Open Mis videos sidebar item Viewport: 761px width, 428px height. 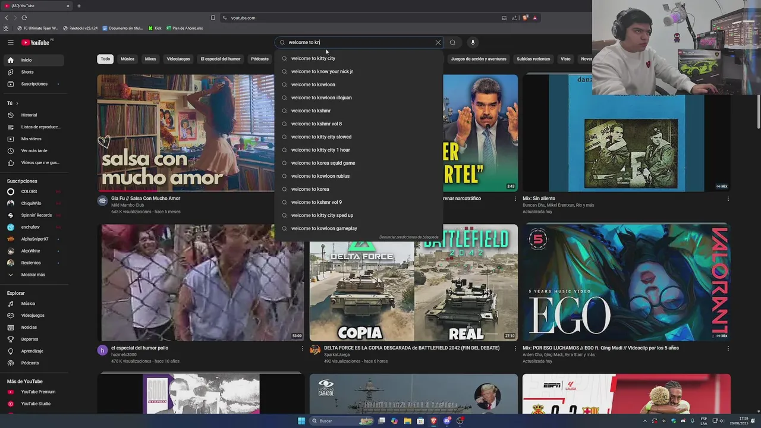point(34,139)
